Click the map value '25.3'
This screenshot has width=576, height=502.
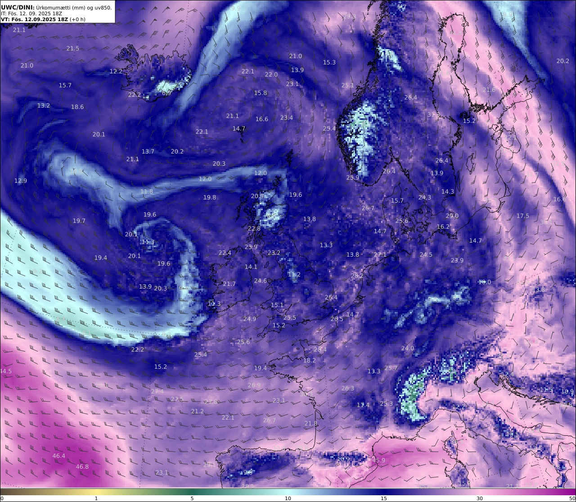click(x=387, y=403)
